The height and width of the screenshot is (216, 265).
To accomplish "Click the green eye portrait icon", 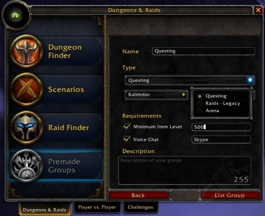I will point(16,15).
